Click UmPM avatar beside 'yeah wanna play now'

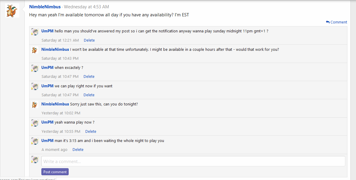click(35, 123)
